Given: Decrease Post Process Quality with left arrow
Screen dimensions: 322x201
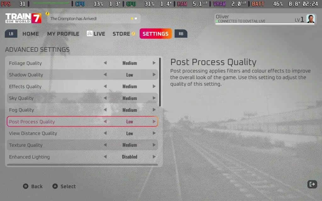Looking at the screenshot, I should pyautogui.click(x=105, y=122).
